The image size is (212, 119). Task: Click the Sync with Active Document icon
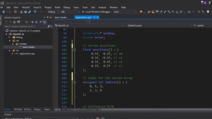click(x=32, y=22)
